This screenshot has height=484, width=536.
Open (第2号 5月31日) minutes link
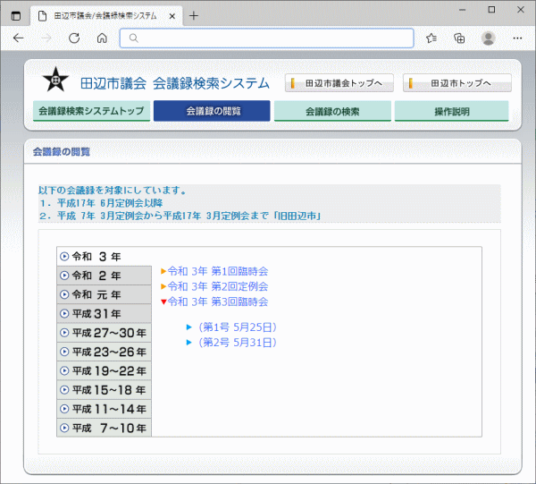[238, 343]
